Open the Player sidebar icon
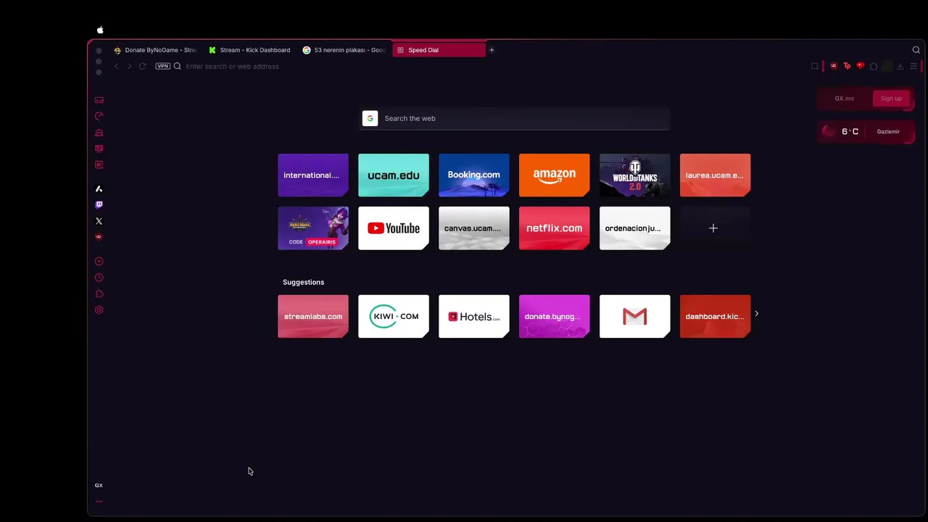 (x=99, y=261)
